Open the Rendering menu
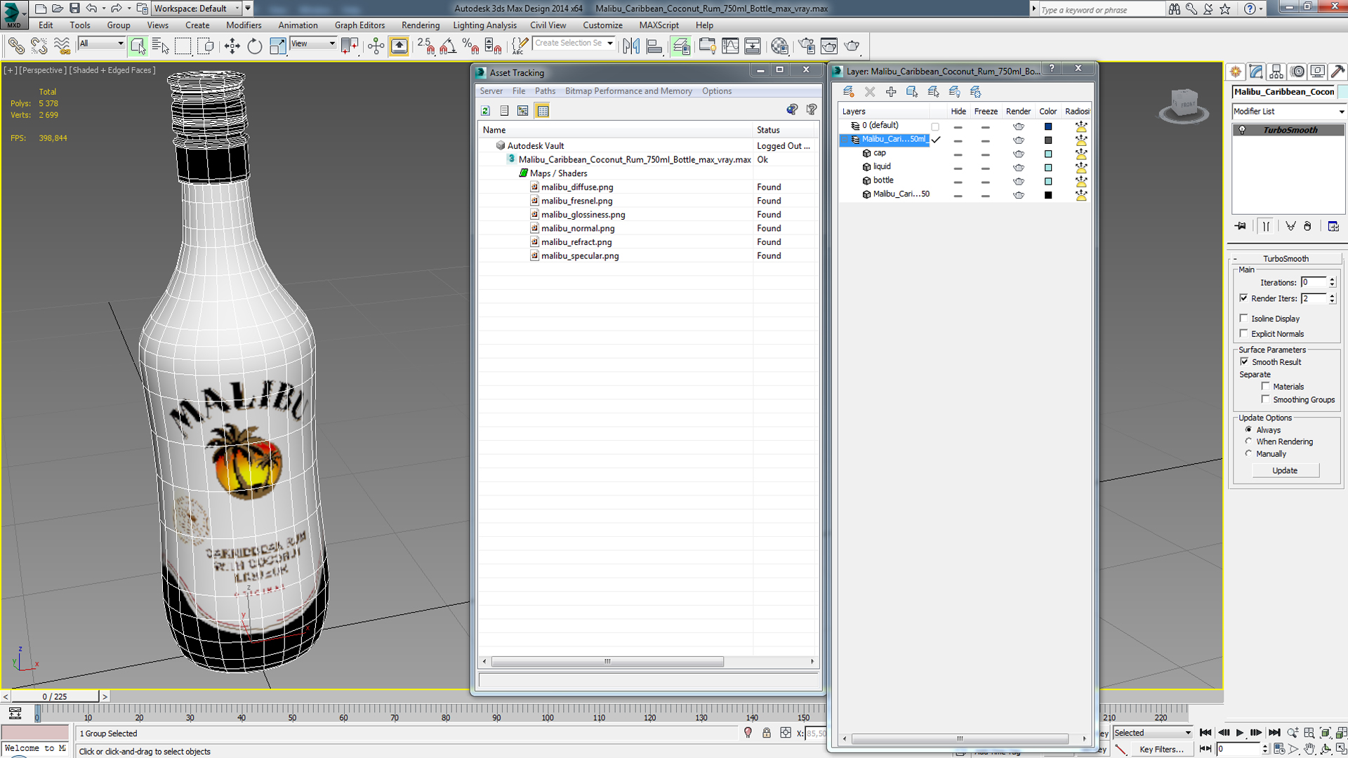The width and height of the screenshot is (1348, 758). [x=421, y=25]
